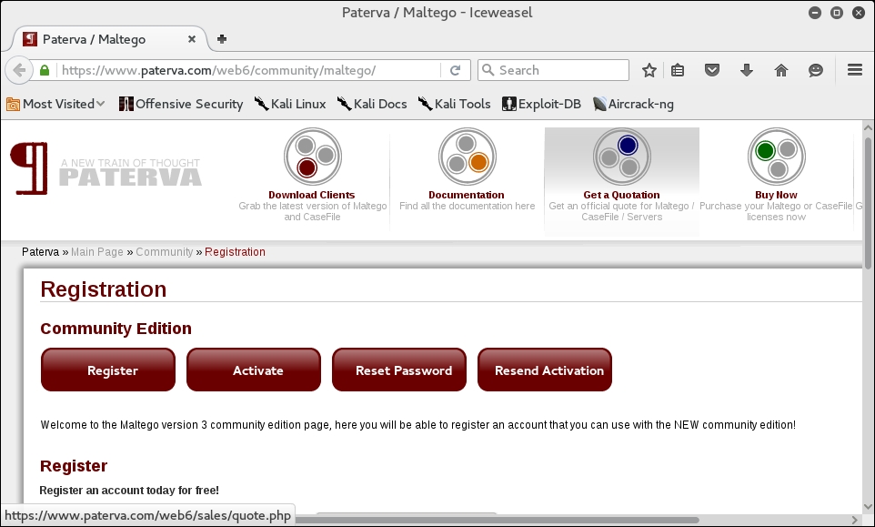This screenshot has height=527, width=875.
Task: Open Kali Tools bookmark
Action: (x=454, y=104)
